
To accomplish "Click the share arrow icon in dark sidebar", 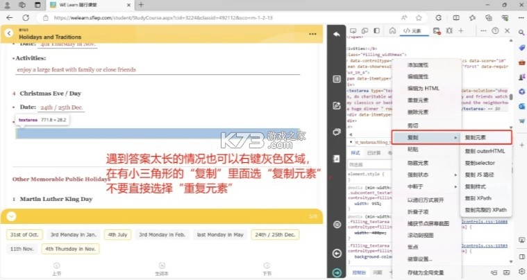I will (x=337, y=35).
